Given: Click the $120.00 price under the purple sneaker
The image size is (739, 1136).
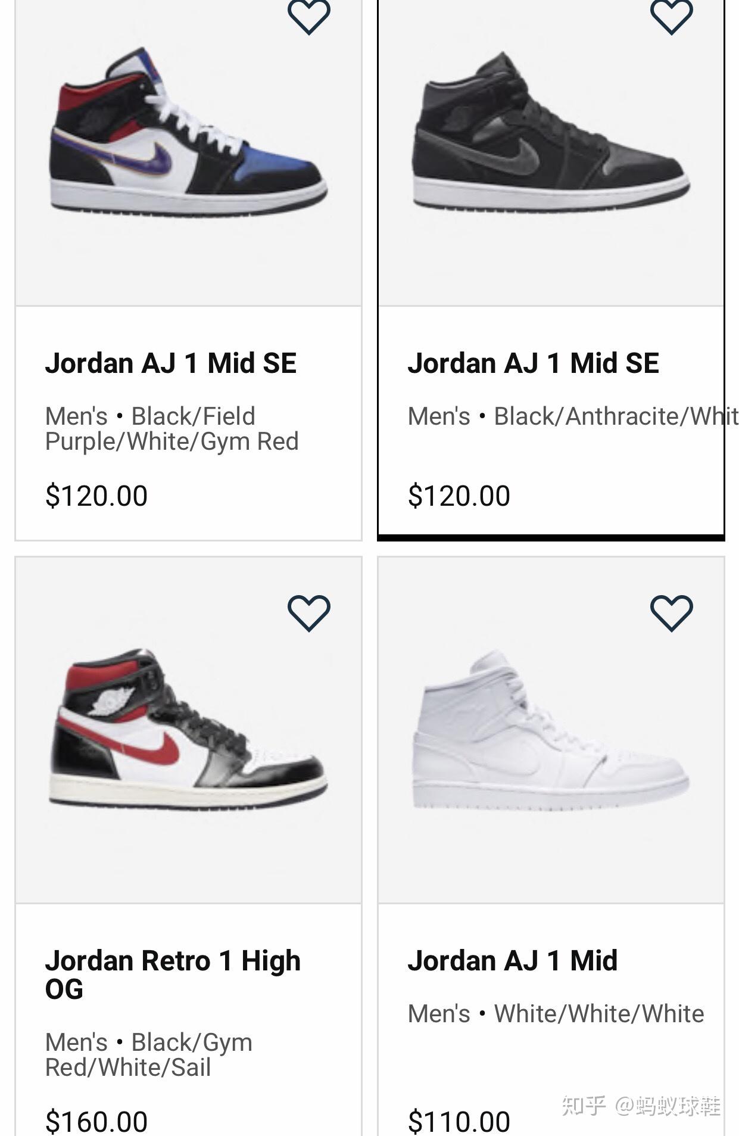Looking at the screenshot, I should [96, 496].
